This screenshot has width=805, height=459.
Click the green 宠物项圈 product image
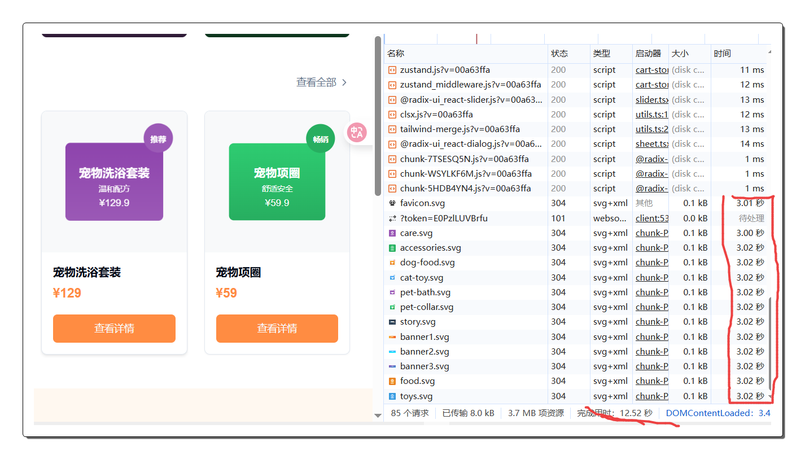pos(277,181)
